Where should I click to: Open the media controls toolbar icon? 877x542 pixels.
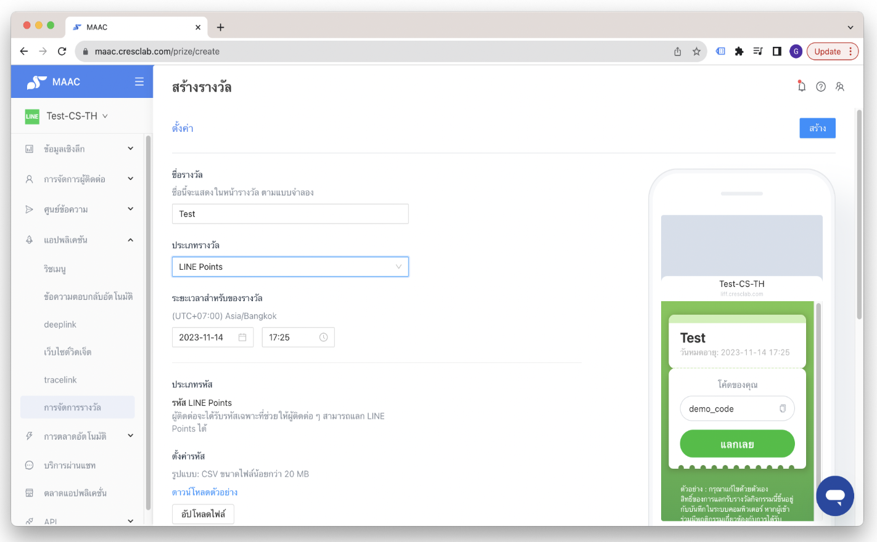coord(758,52)
